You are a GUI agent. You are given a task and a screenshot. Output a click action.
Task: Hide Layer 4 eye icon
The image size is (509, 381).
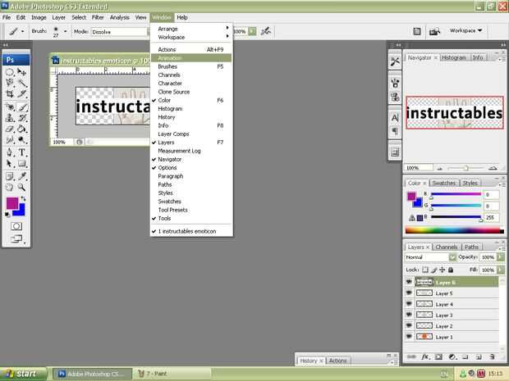pyautogui.click(x=409, y=304)
